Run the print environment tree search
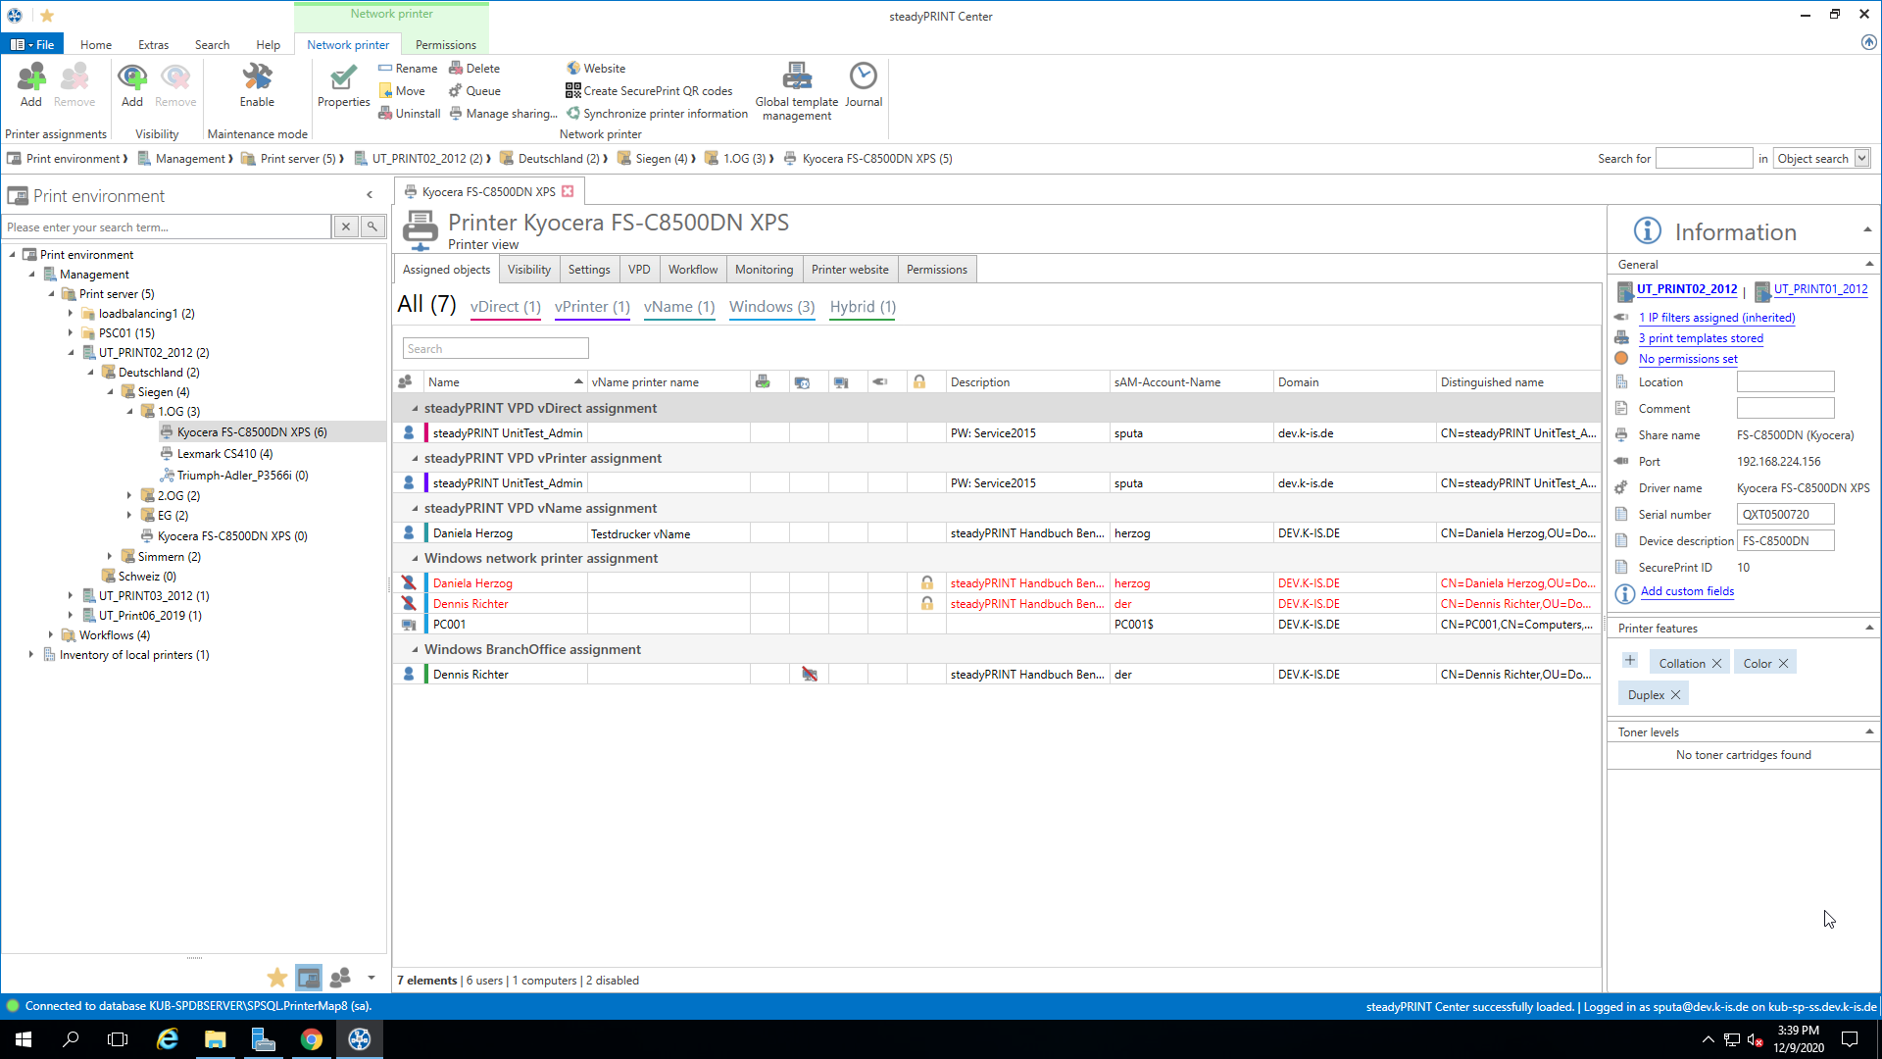 tap(372, 227)
